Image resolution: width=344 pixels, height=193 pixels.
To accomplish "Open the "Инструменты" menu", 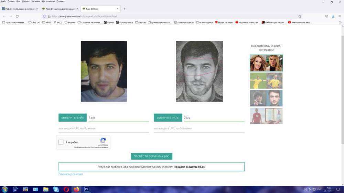I will [x=48, y=1].
